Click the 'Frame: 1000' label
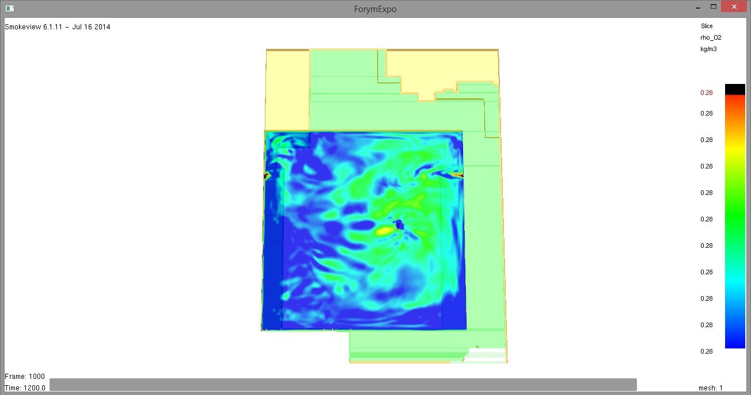The width and height of the screenshot is (751, 395). pos(25,377)
